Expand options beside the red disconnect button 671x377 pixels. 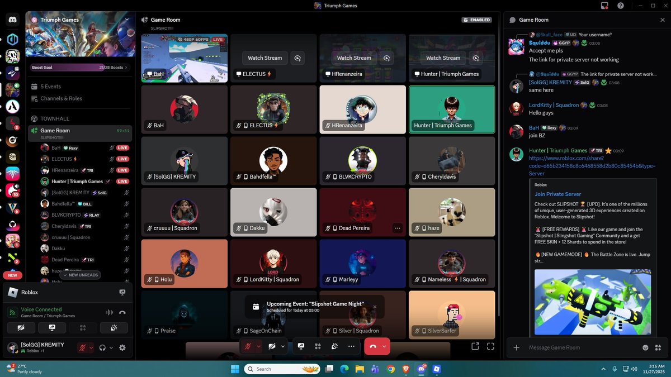[384, 346]
